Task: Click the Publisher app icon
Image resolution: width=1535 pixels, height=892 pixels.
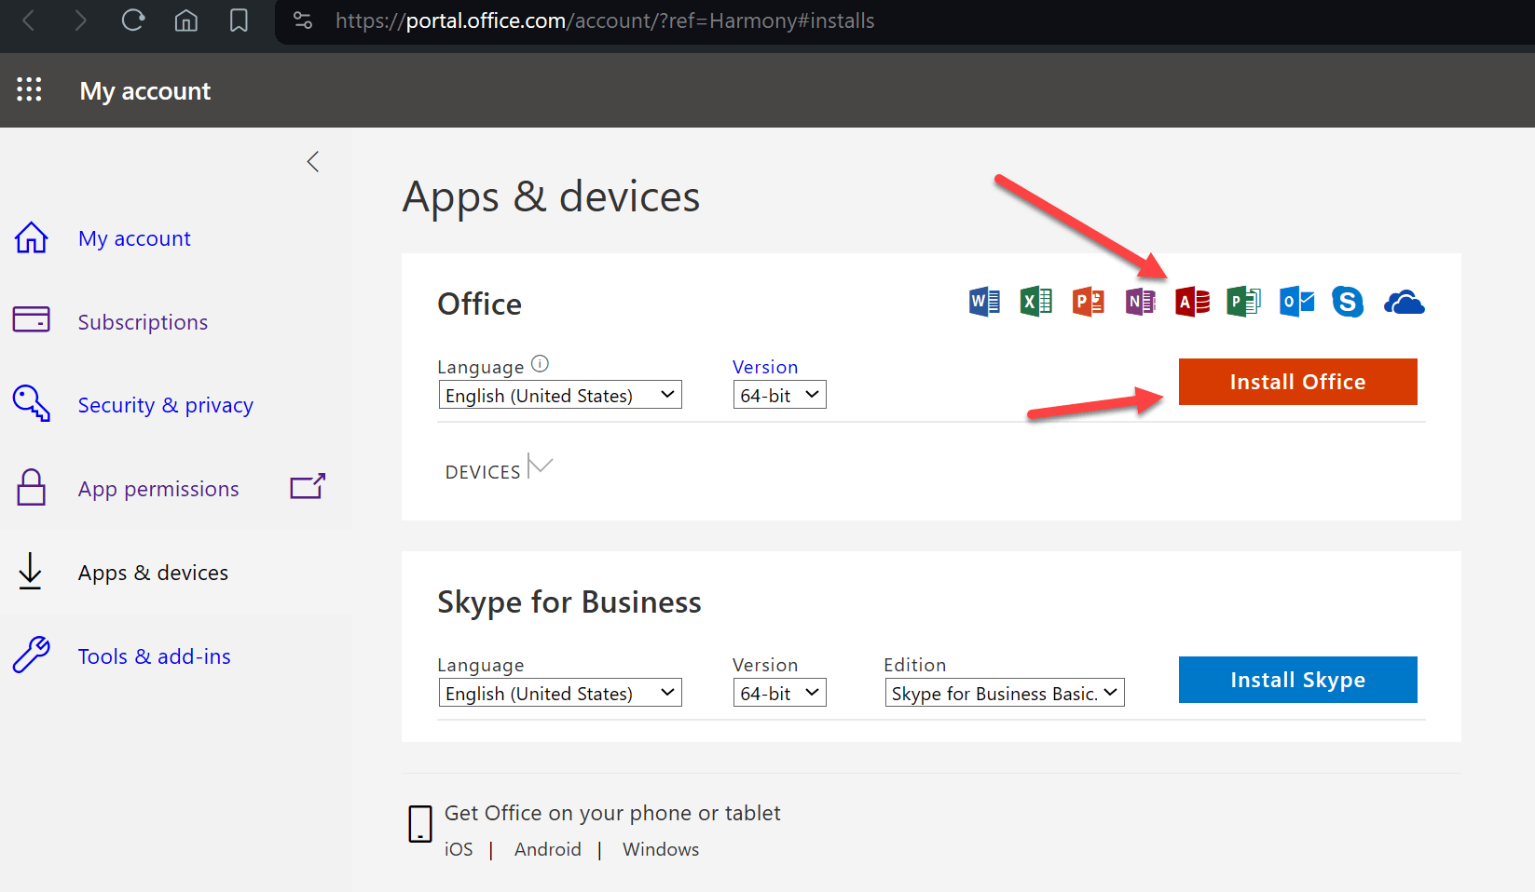Action: click(1244, 302)
